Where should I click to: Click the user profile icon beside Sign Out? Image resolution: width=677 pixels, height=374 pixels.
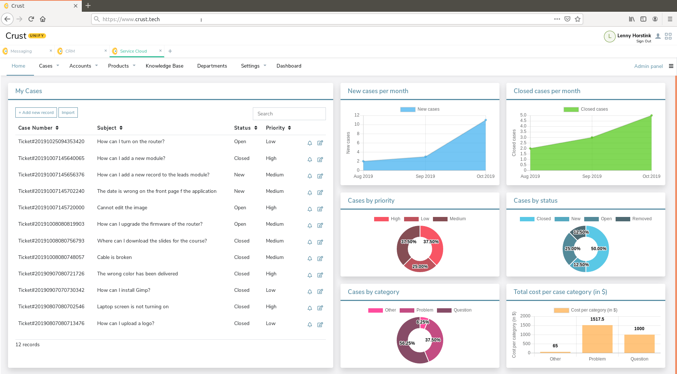coord(658,36)
